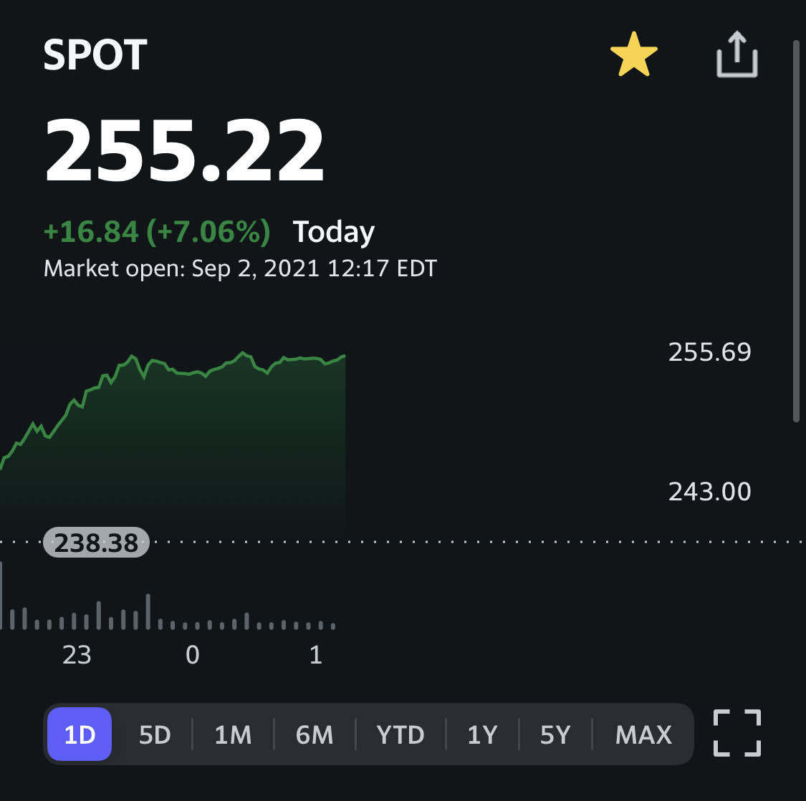Show the YTD chart range
This screenshot has height=801, width=806.
pos(400,734)
